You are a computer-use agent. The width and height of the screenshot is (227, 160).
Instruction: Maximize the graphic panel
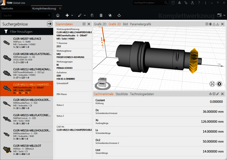coord(207,24)
